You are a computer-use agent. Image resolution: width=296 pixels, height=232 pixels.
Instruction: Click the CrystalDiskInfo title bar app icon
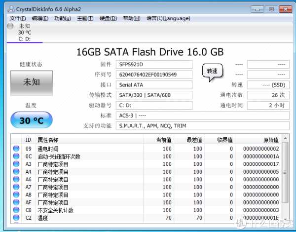point(11,9)
